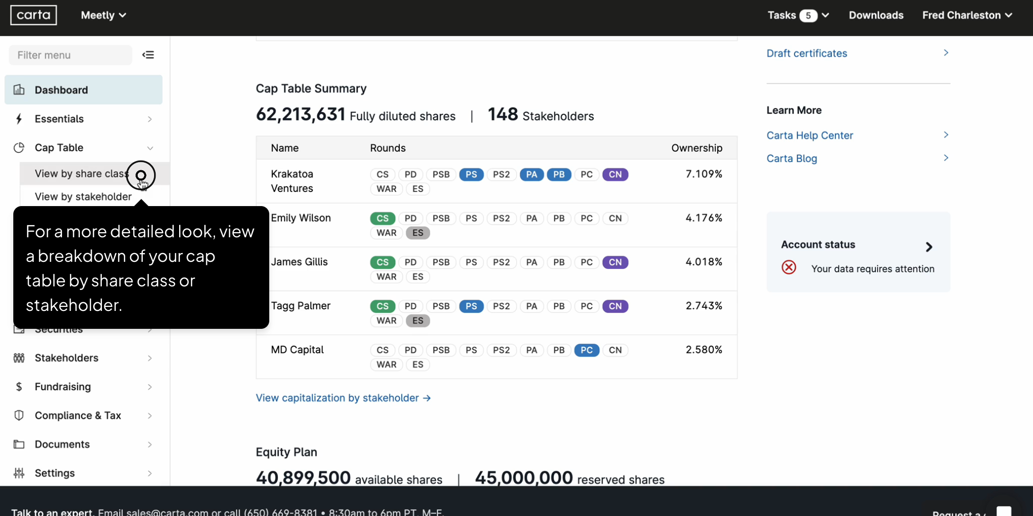
Task: Click the Settings sliders icon
Action: click(x=19, y=473)
